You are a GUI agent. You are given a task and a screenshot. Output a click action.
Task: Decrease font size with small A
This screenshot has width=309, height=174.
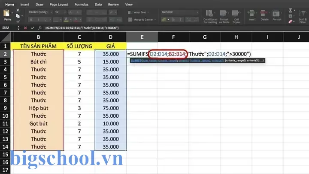tap(78, 12)
